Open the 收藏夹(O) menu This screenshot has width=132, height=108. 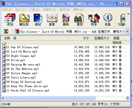[49, 10]
